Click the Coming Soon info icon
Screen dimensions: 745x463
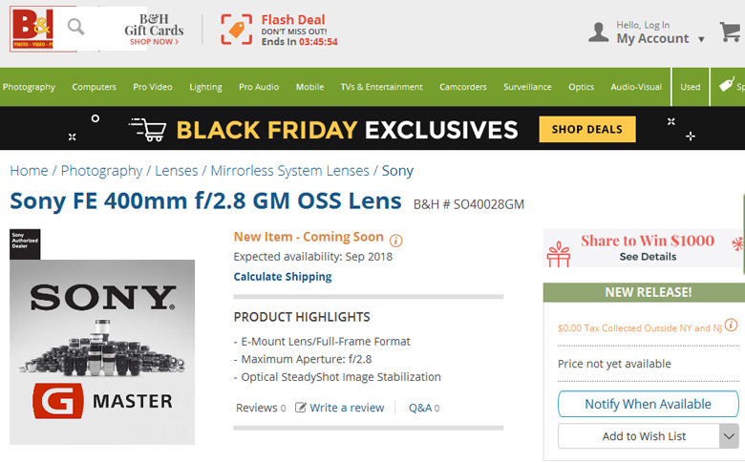click(396, 241)
